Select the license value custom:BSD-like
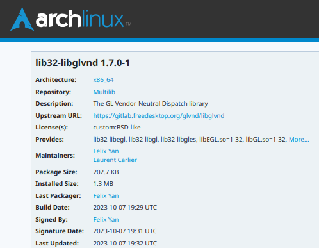319x248 pixels. click(117, 128)
